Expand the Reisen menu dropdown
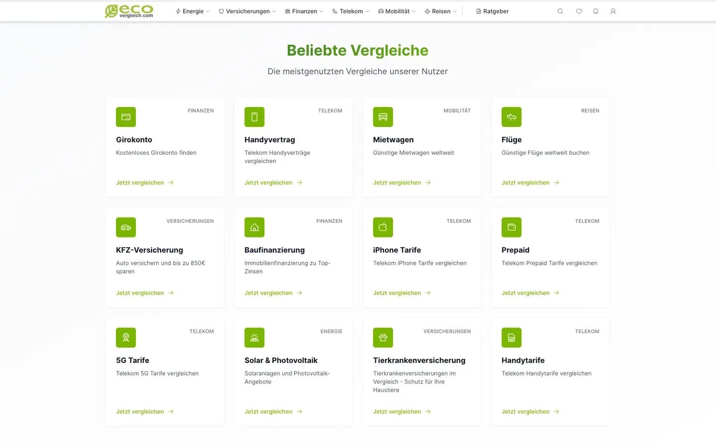Screen dimensions: 716x448 pyautogui.click(x=440, y=11)
